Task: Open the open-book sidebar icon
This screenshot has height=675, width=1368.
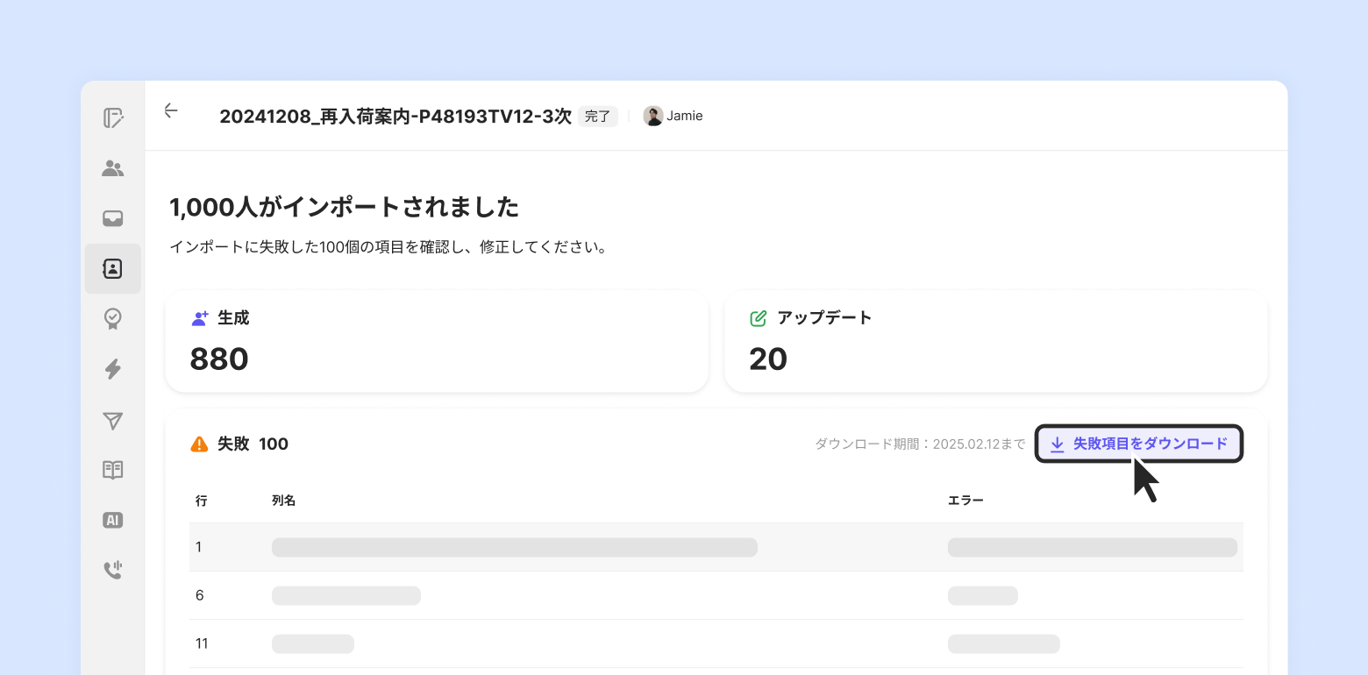Action: 113,470
